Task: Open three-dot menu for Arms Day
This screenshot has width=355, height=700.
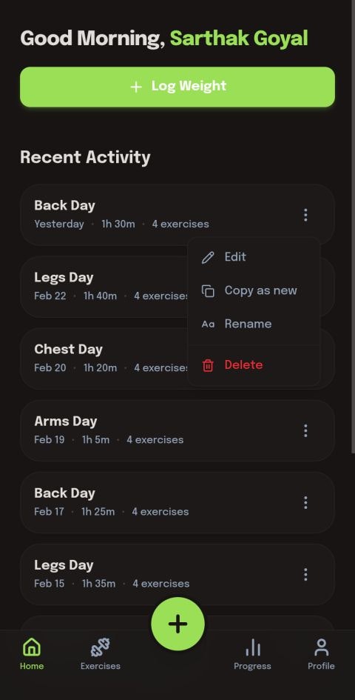Action: tap(305, 431)
